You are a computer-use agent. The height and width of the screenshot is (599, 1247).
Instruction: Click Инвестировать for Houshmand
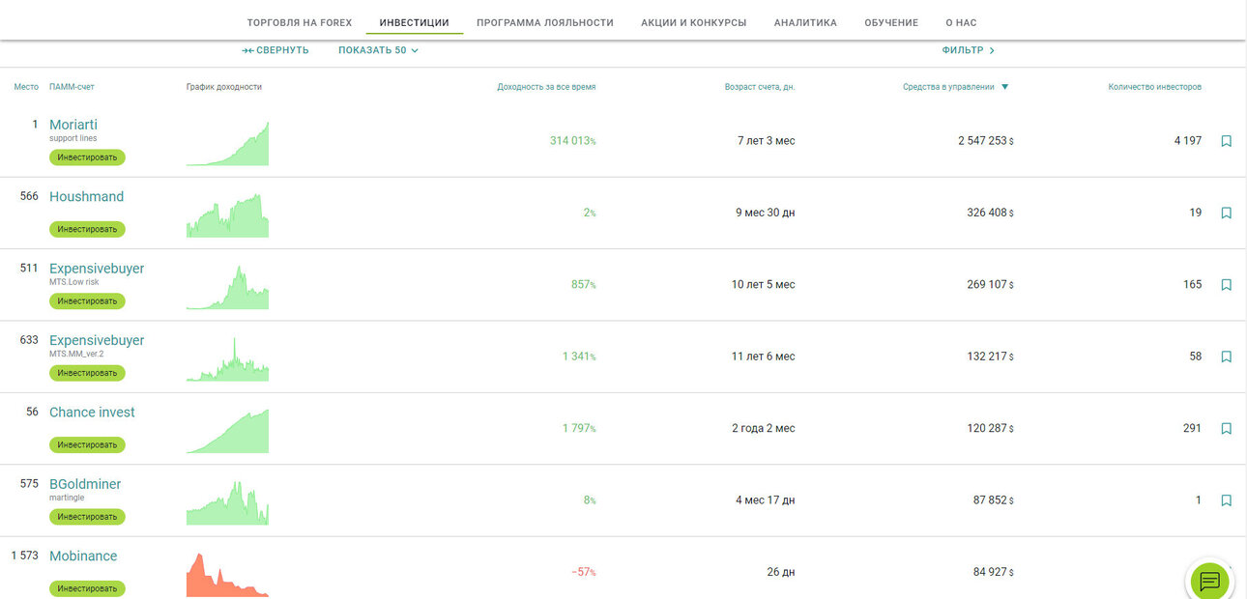[x=87, y=229]
